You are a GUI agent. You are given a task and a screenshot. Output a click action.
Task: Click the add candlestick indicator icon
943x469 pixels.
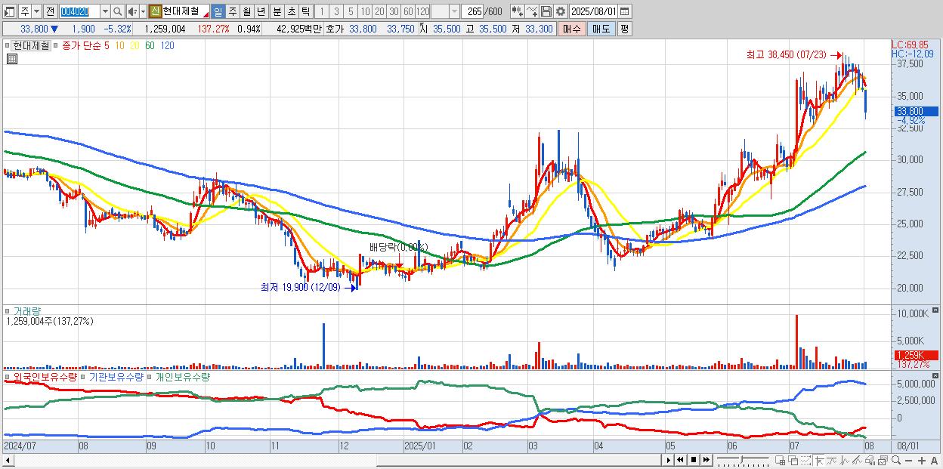pos(517,11)
